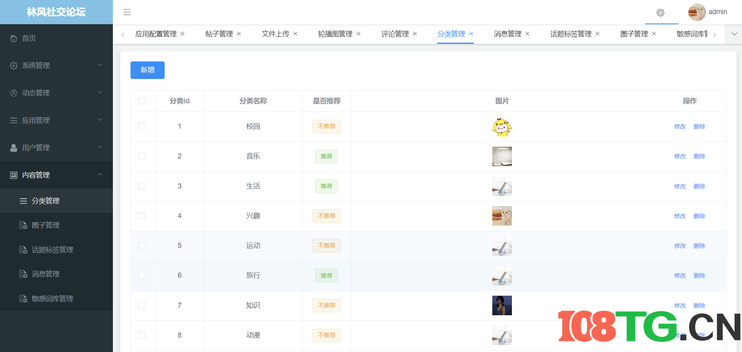Select the checkbox next to category 旅行
Viewport: 742px width, 352px height.
coord(142,275)
